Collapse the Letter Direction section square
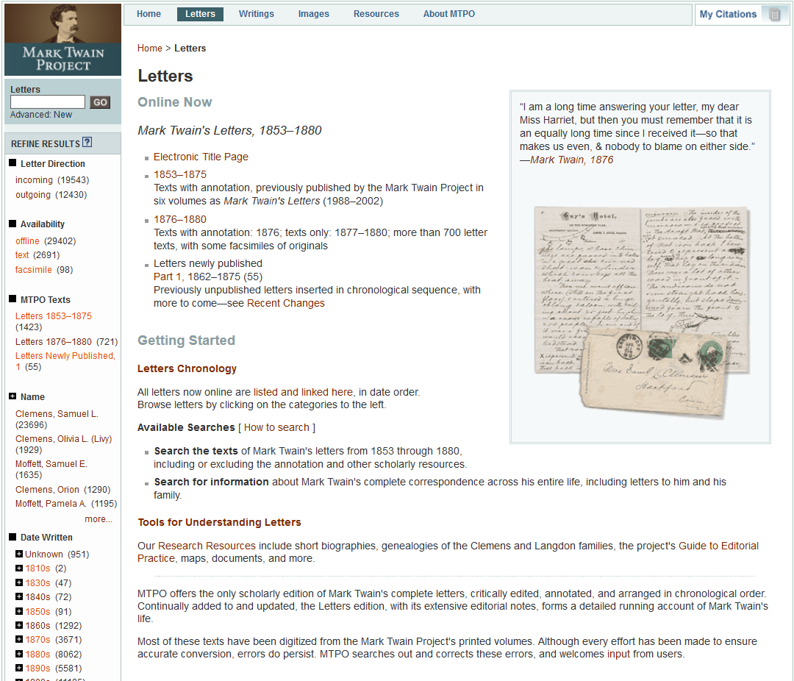 (12, 163)
